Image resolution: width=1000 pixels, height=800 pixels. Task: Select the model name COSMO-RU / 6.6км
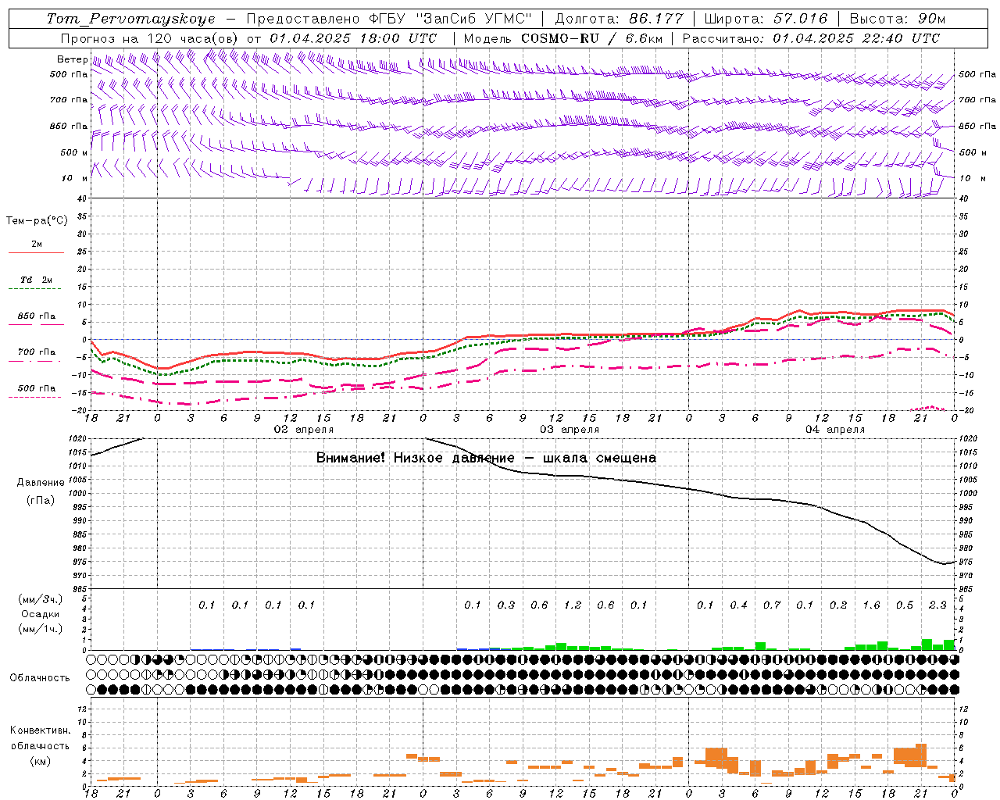(591, 38)
